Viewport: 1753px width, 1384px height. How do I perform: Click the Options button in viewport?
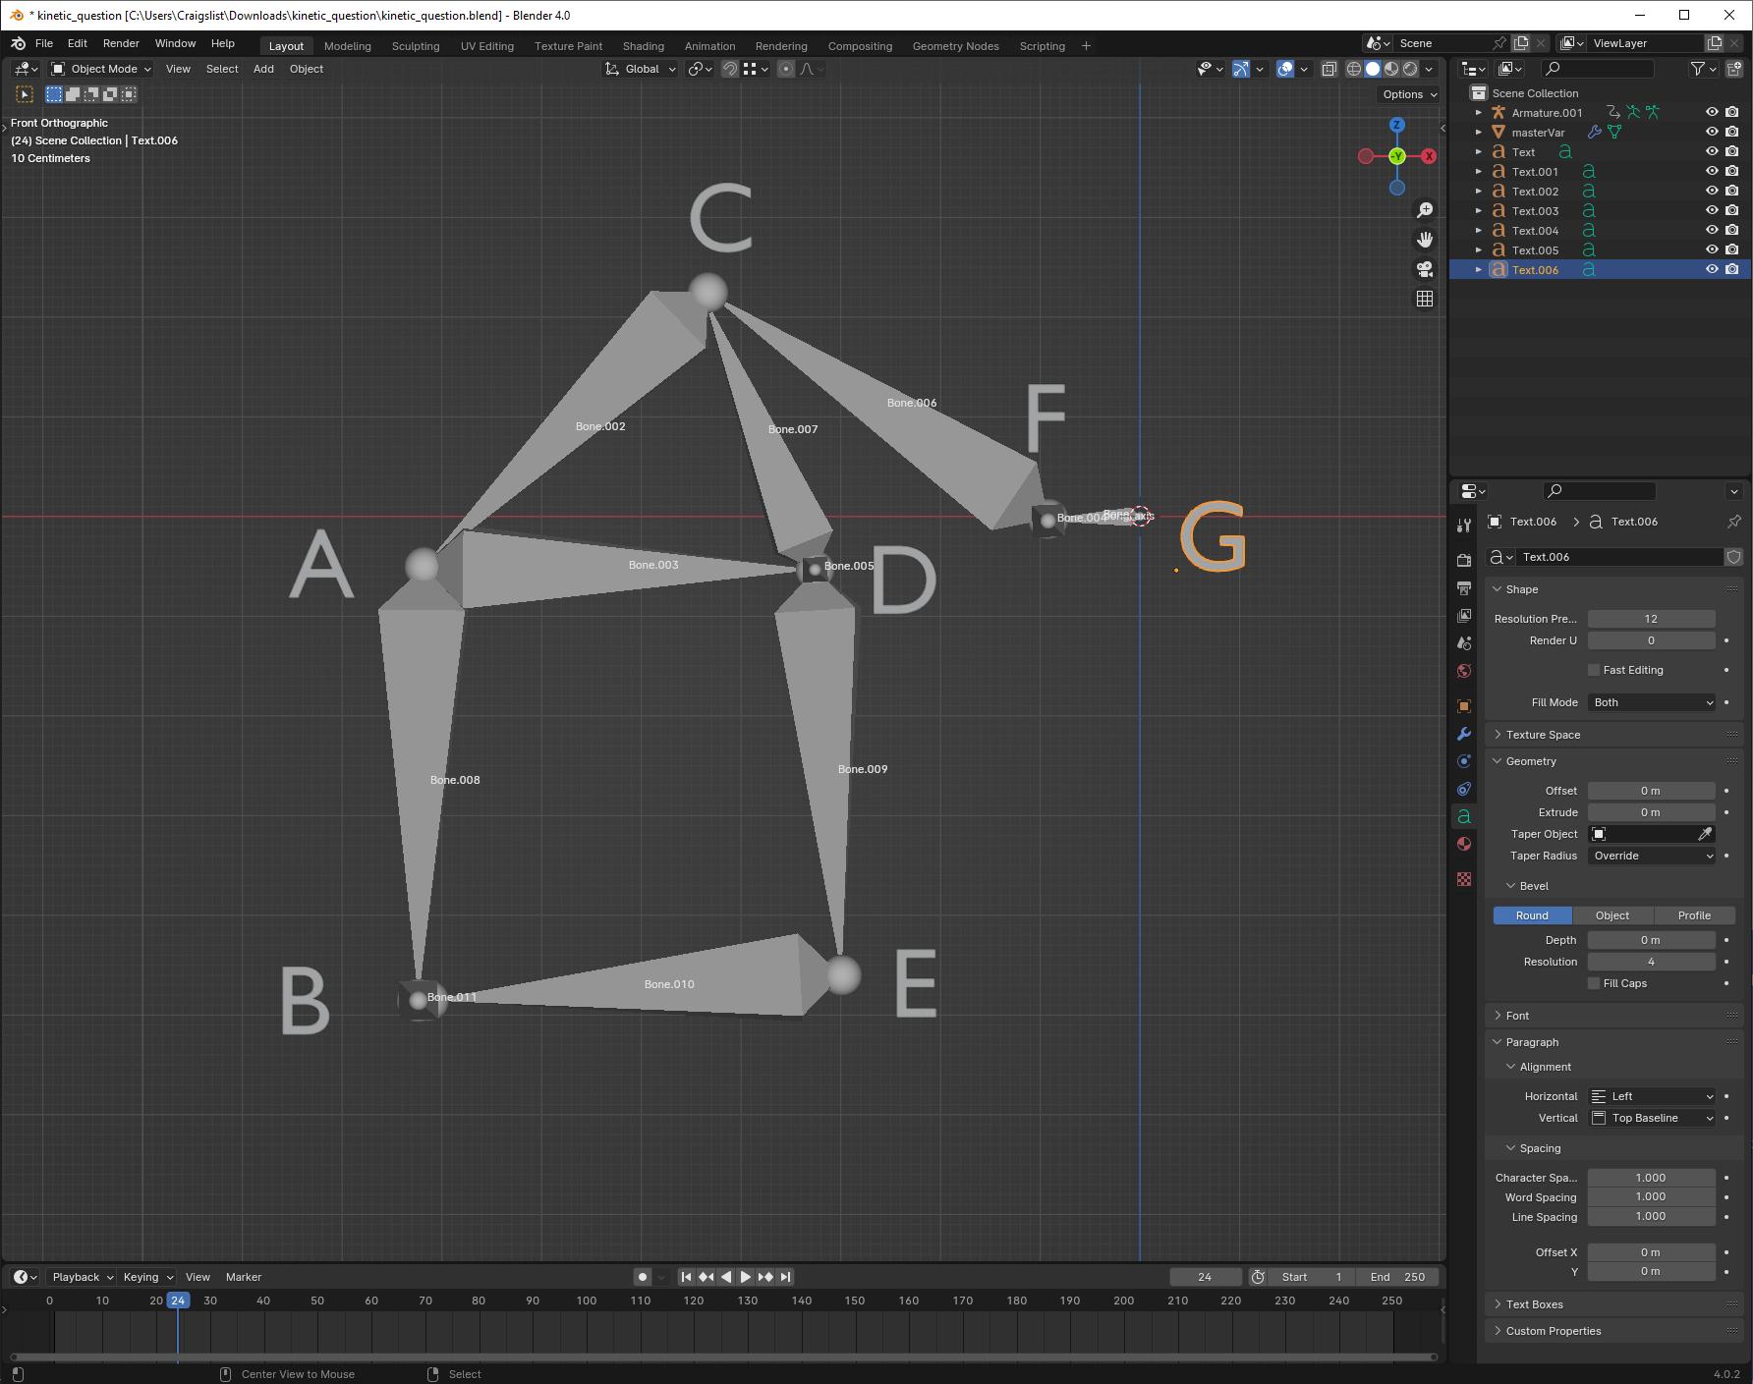click(x=1409, y=94)
